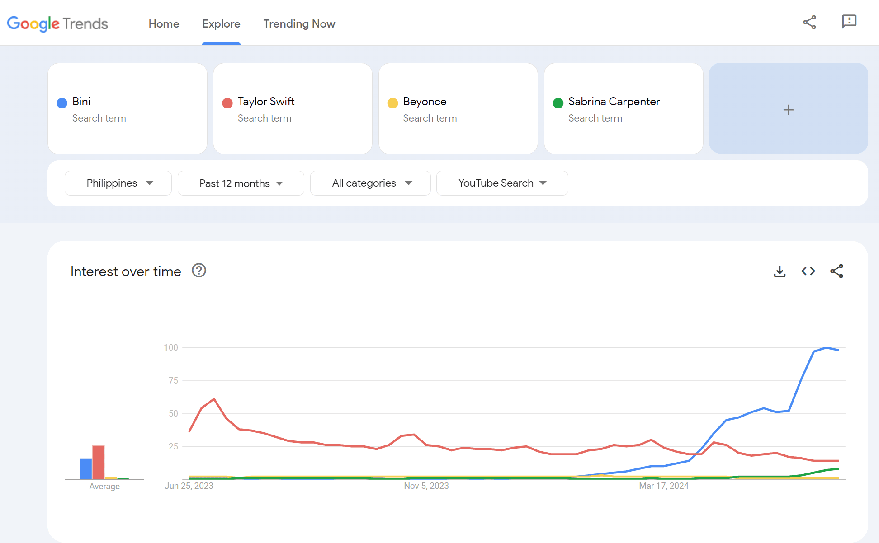Edit the Sabrina Carpenter search term

(624, 108)
